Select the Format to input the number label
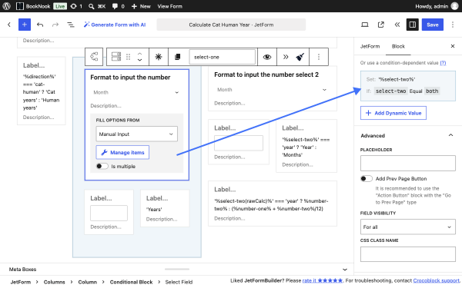This screenshot has height=288, width=462. 130,78
